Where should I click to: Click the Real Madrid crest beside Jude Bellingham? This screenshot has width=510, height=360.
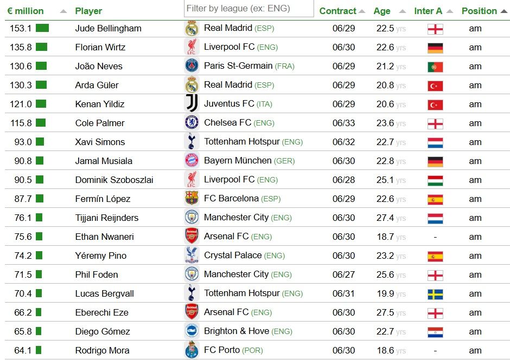pos(192,28)
